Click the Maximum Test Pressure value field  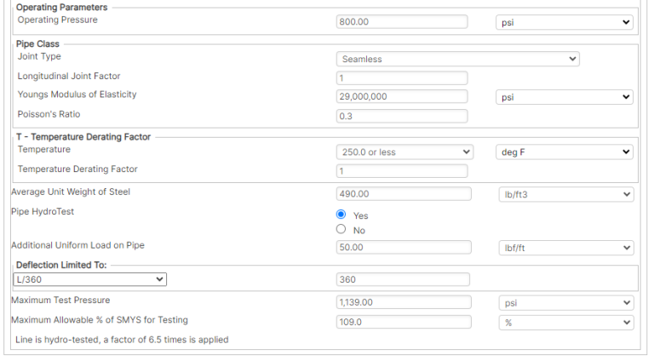404,302
